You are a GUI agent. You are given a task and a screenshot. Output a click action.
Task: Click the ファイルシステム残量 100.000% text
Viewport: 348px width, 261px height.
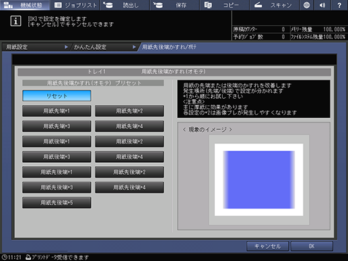318,37
